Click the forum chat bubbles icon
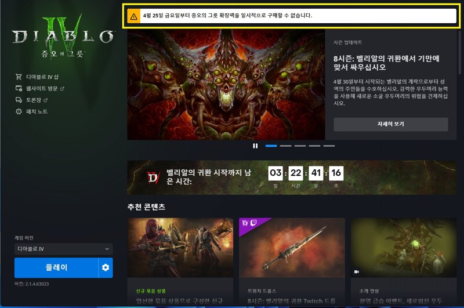The image size is (464, 308). pos(19,100)
